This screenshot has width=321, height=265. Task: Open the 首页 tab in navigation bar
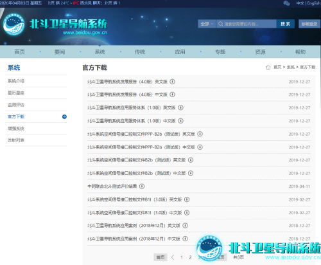(x=19, y=51)
